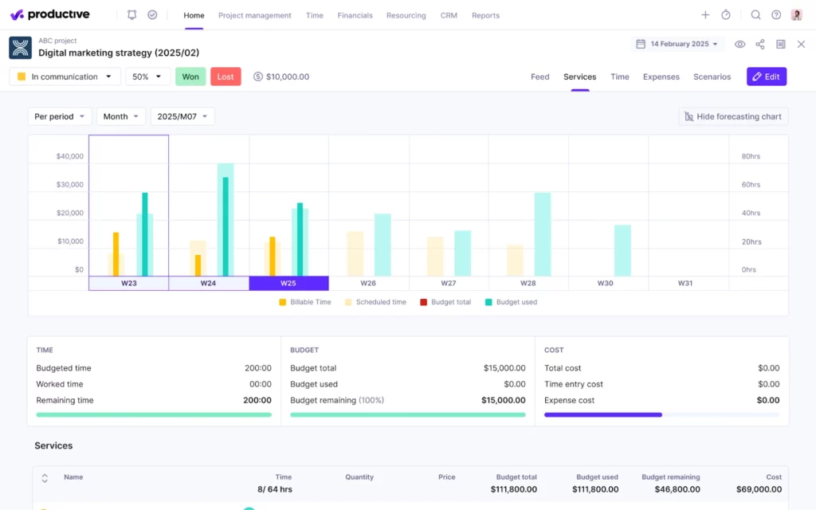816x510 pixels.
Task: Click the Productive logo
Action: click(50, 14)
